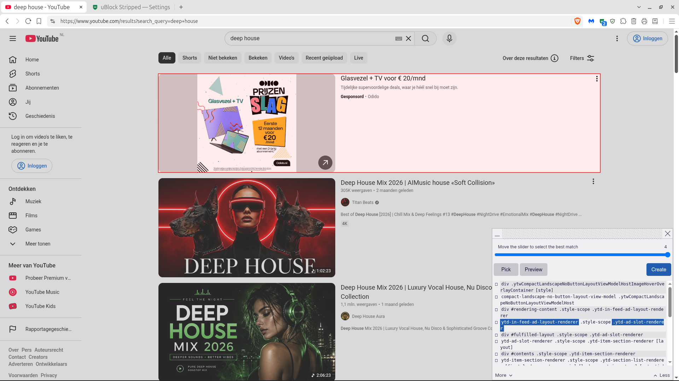Minimize the element picker panel
679x381 pixels.
[x=497, y=234]
